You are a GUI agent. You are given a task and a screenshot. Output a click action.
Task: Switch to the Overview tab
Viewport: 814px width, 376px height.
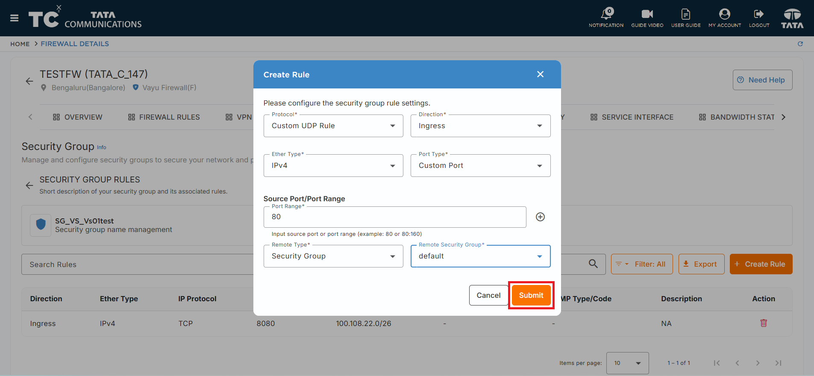pyautogui.click(x=77, y=117)
